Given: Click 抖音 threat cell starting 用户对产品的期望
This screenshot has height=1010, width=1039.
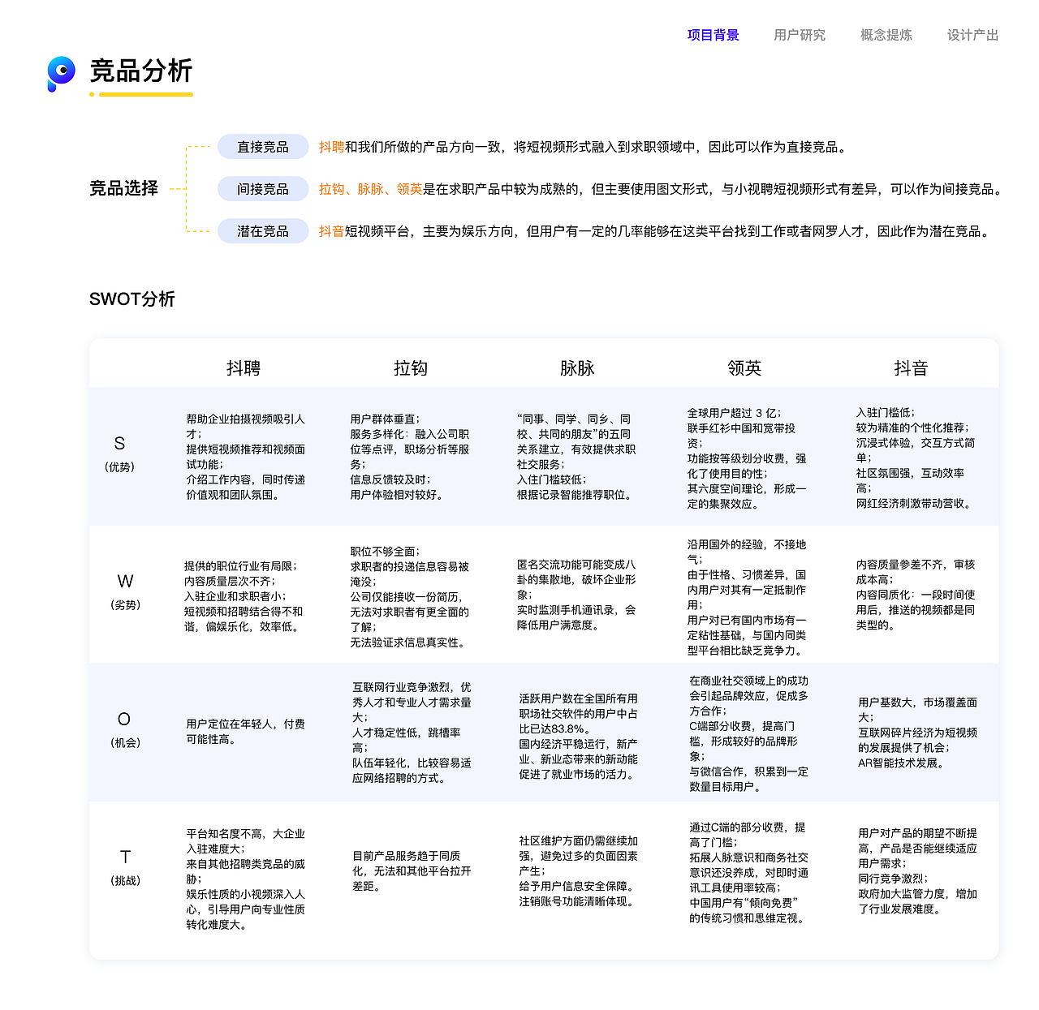Looking at the screenshot, I should (918, 871).
